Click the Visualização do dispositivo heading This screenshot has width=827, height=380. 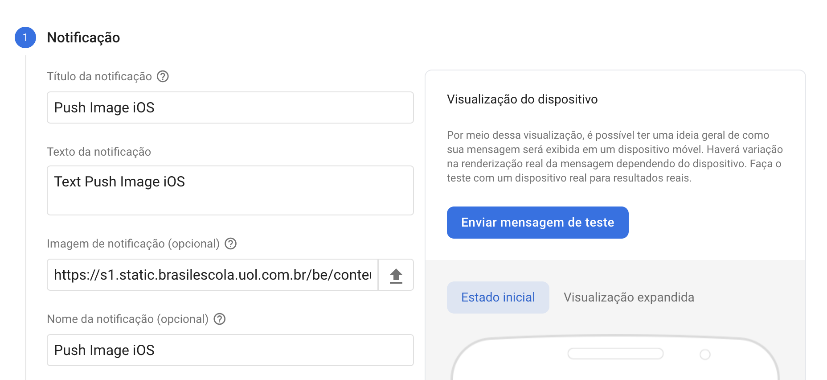(522, 99)
